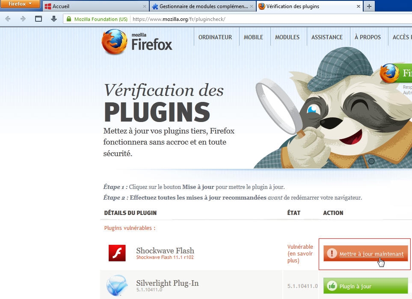Click the puzzle-piece favicon of Gestionnaire tab
This screenshot has width=412, height=299.
pyautogui.click(x=155, y=6)
